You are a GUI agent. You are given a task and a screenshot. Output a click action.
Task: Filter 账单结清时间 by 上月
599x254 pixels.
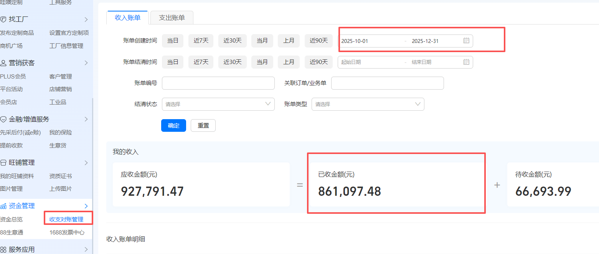coord(289,62)
